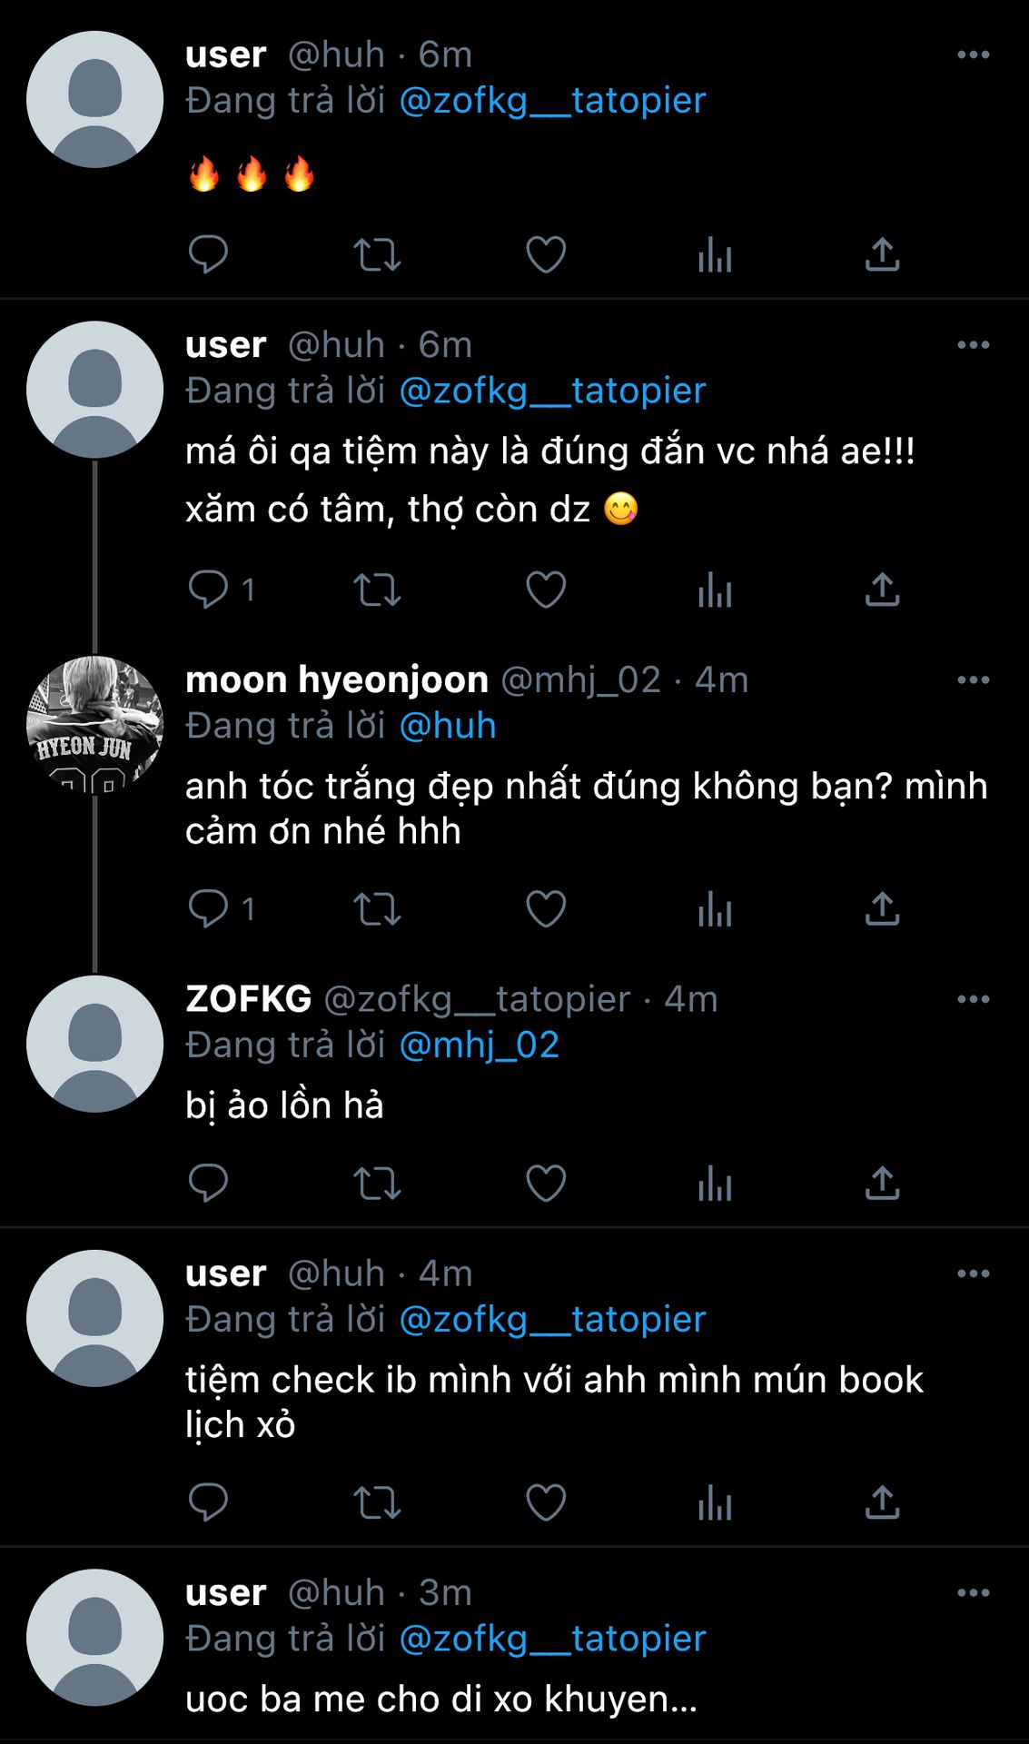Retweet moon hyeonjoon's reply

(x=377, y=908)
